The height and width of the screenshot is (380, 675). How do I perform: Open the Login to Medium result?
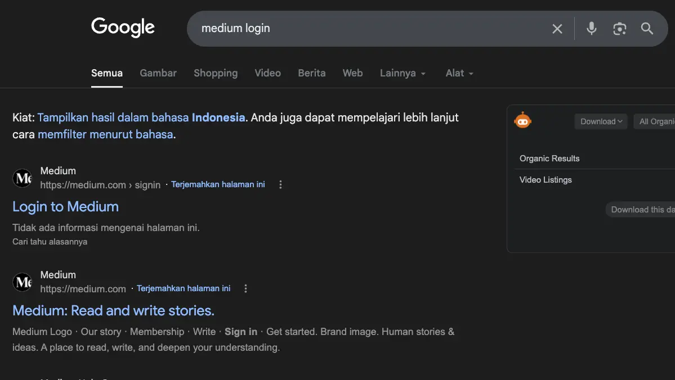pos(65,207)
